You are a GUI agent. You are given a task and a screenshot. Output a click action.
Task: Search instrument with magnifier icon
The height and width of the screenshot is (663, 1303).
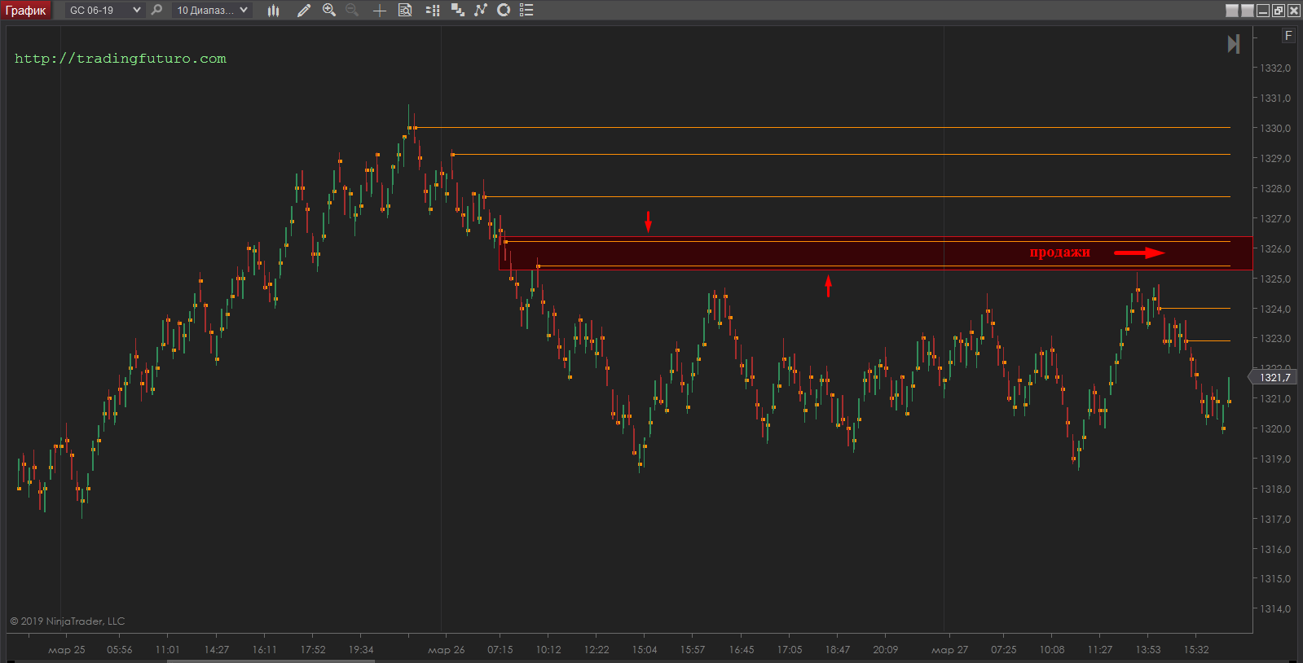(x=156, y=11)
